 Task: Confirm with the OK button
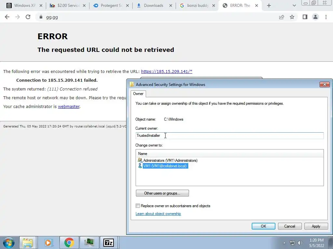[263, 226]
